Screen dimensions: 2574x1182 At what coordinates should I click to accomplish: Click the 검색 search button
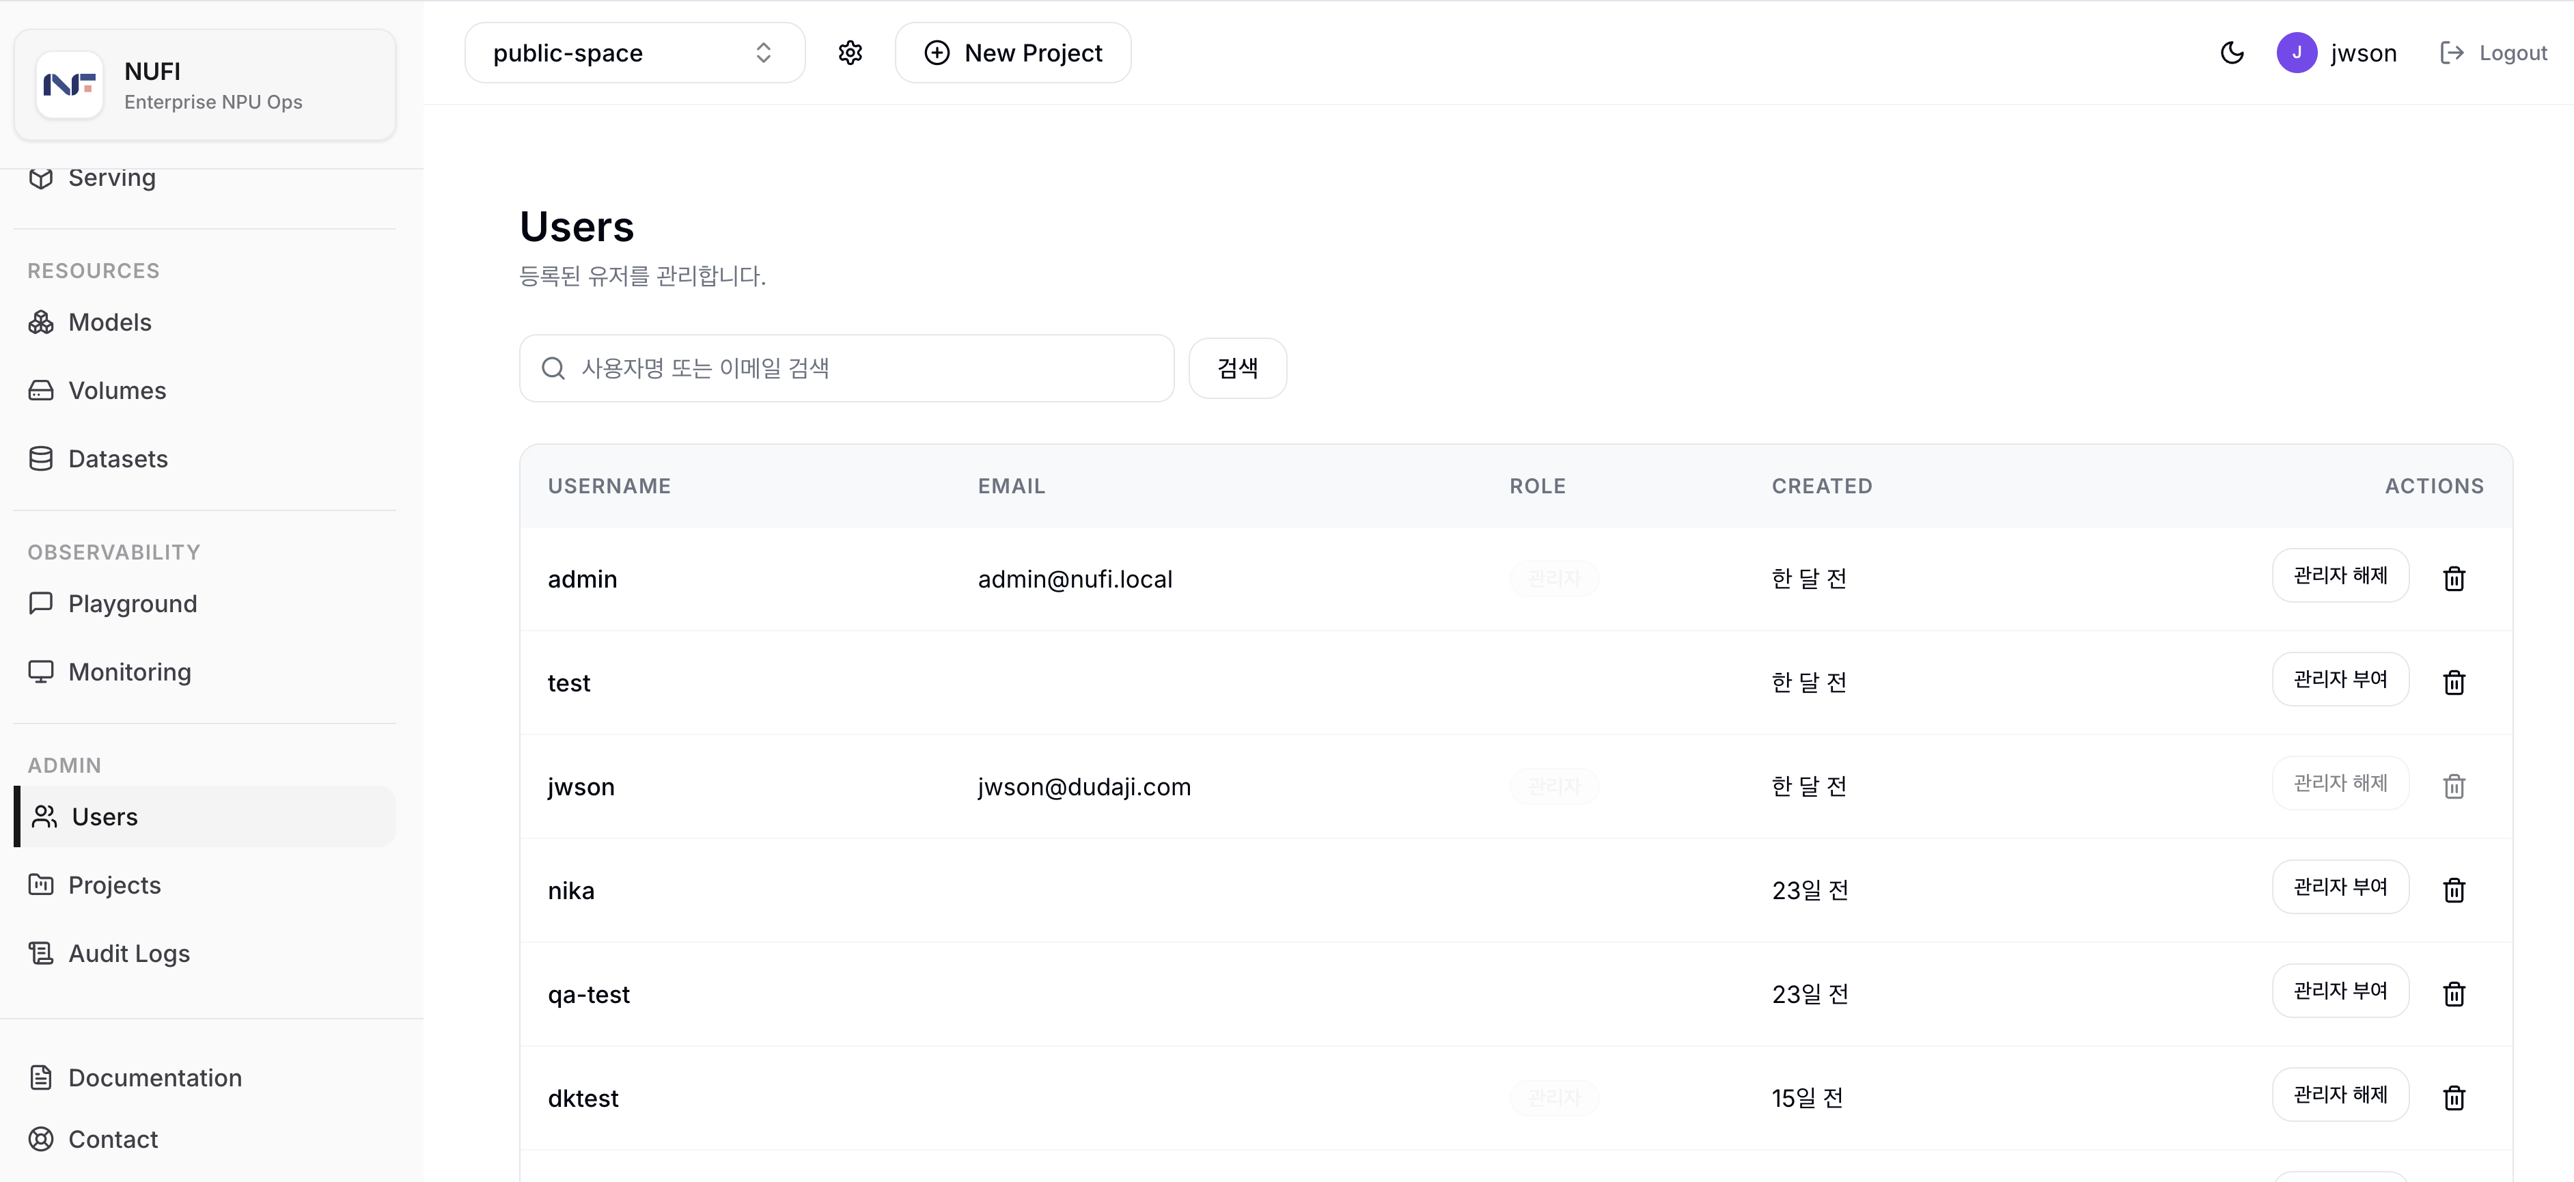click(x=1237, y=369)
